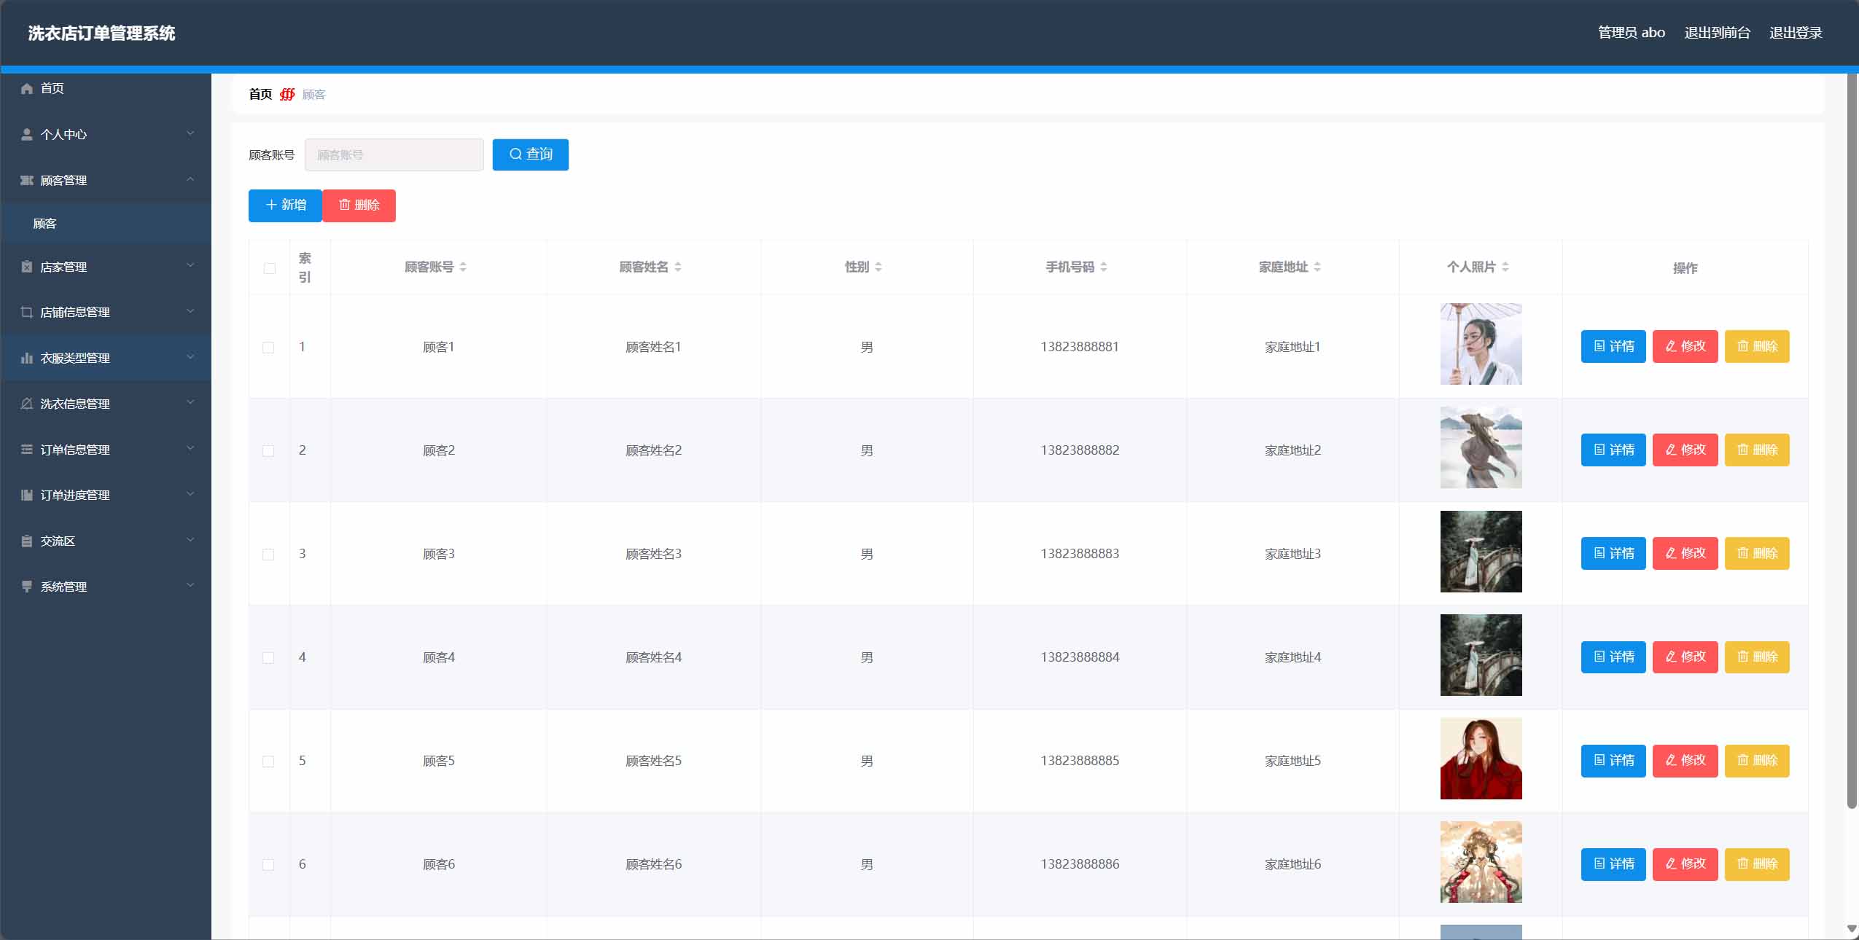Click the plus icon in 新增 button
This screenshot has height=940, width=1859.
tap(271, 205)
